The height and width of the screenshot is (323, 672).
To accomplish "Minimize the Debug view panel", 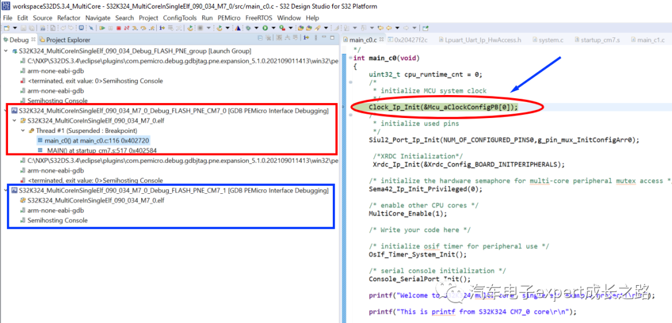I will (324, 37).
